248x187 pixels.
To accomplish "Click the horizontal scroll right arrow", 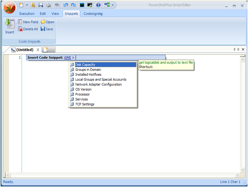I will pos(237,175).
